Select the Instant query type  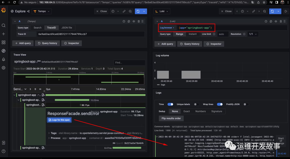coord(193,34)
